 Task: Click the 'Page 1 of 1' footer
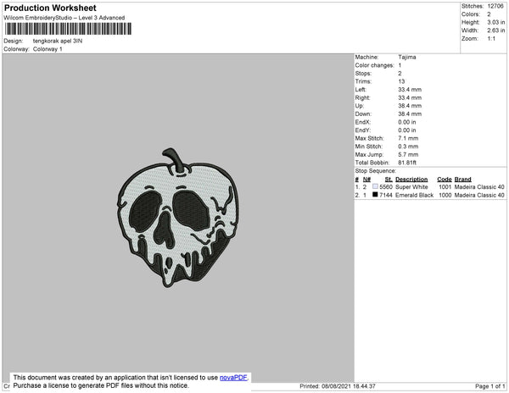(x=490, y=386)
